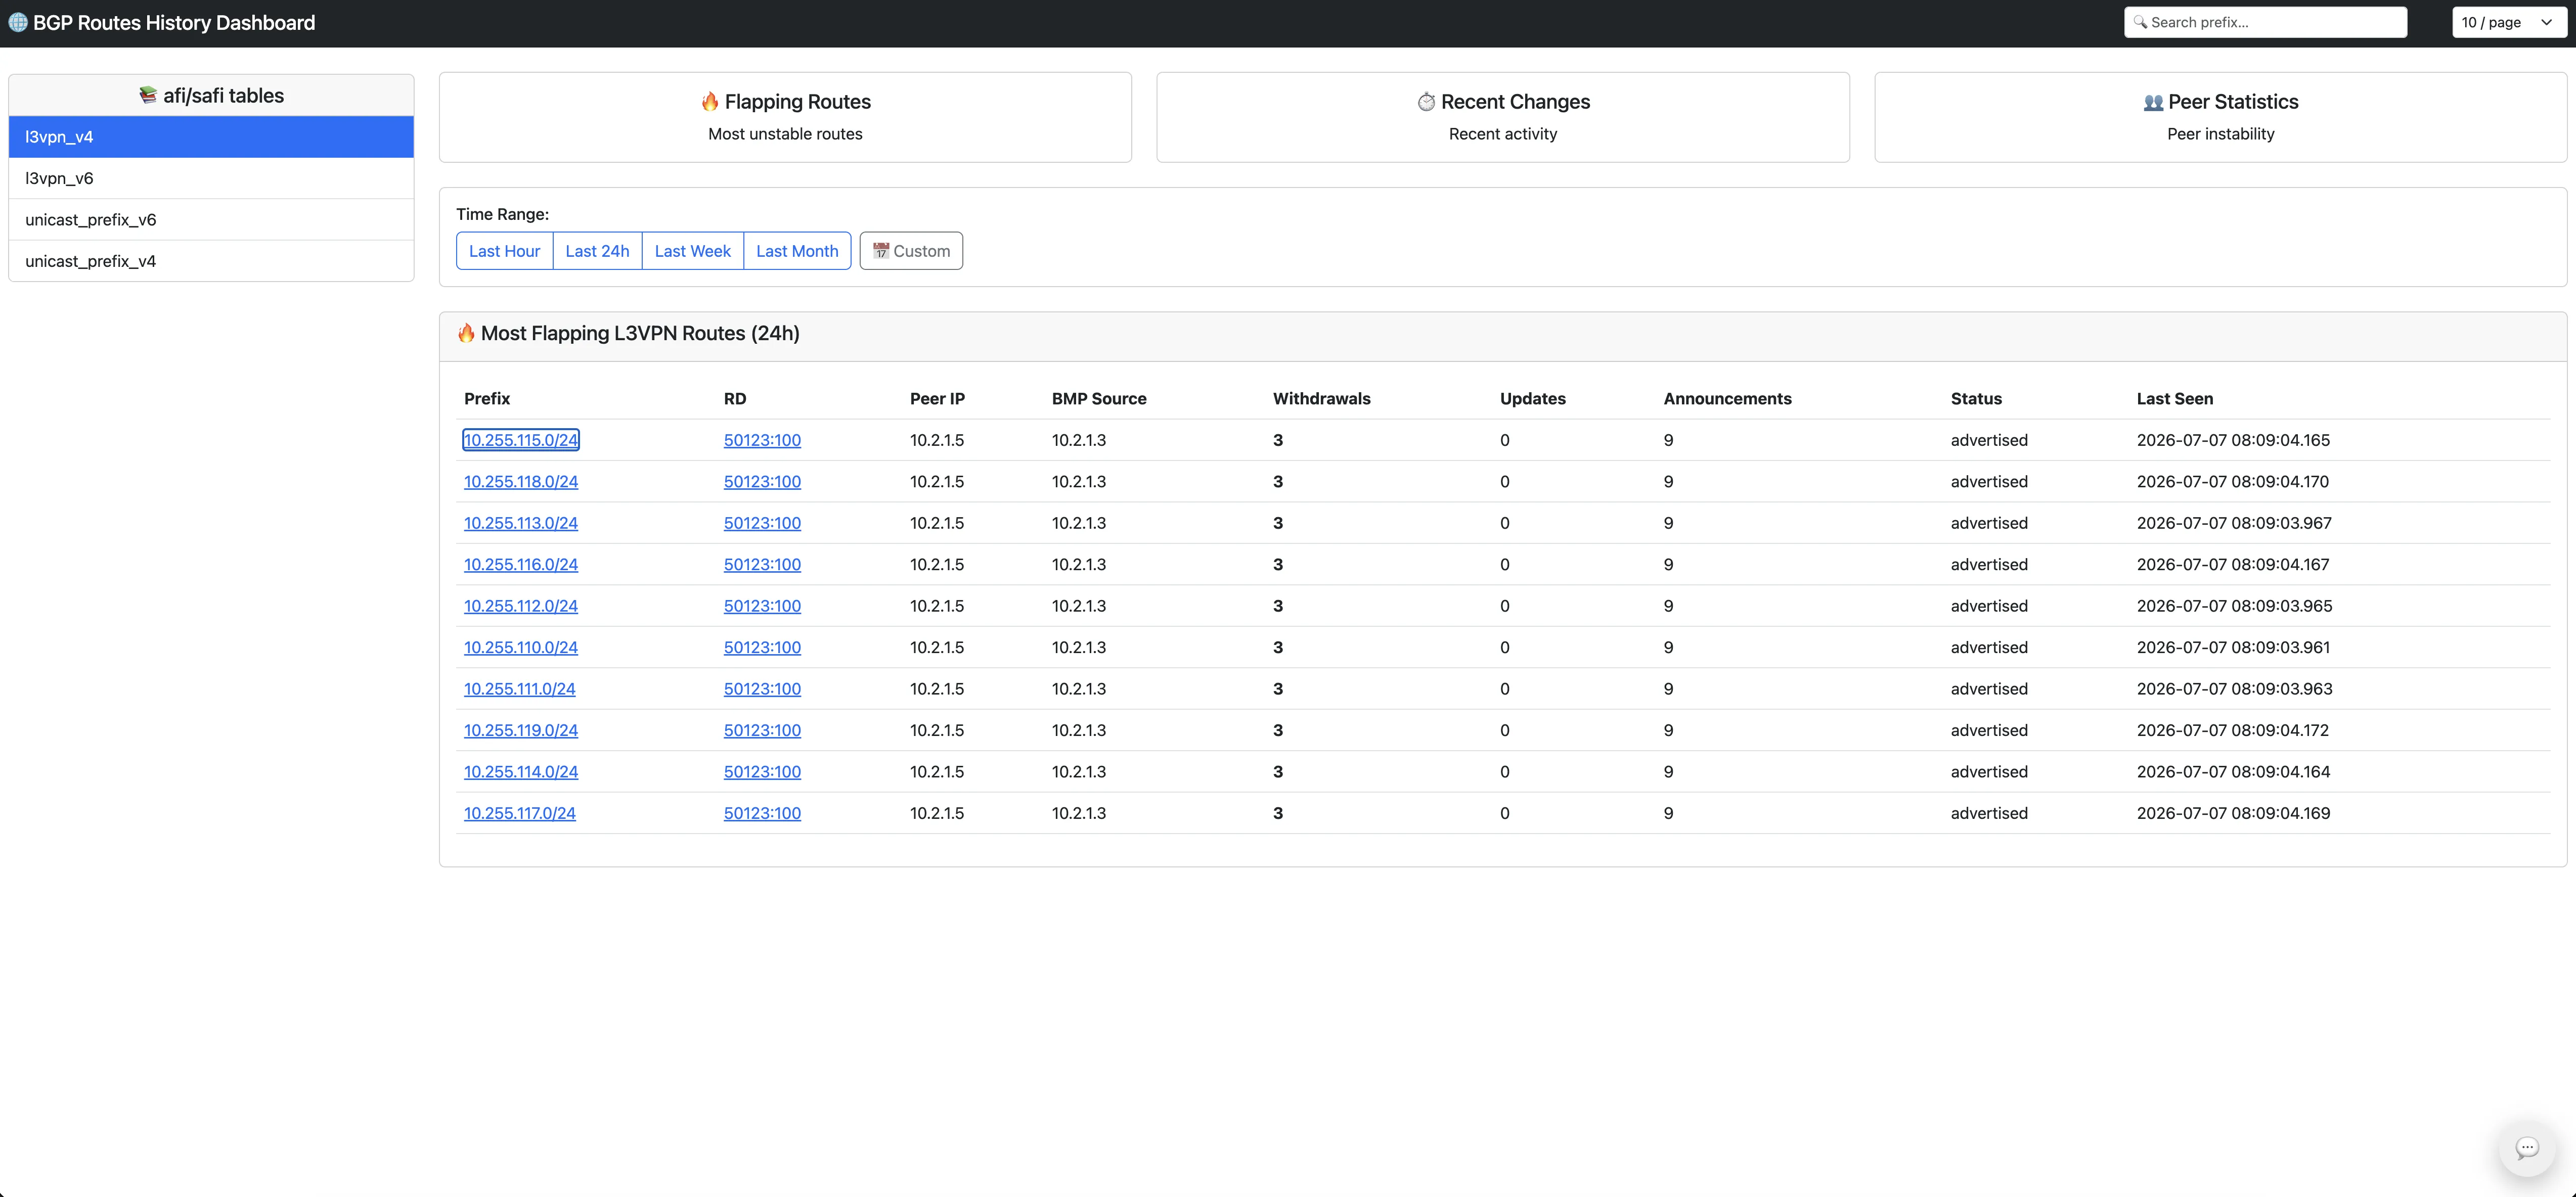Click the BMP Source column header
2576x1197 pixels.
(x=1099, y=399)
